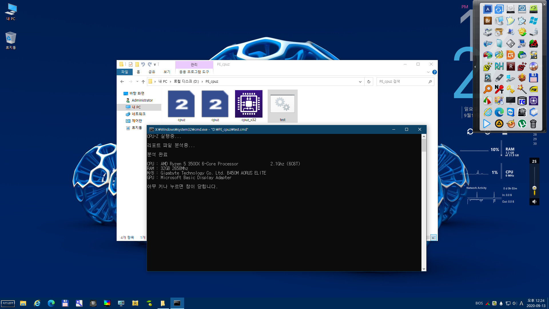This screenshot has width=549, height=309.
Task: Launch the gold key icon in launcher panel
Action: coord(510,89)
